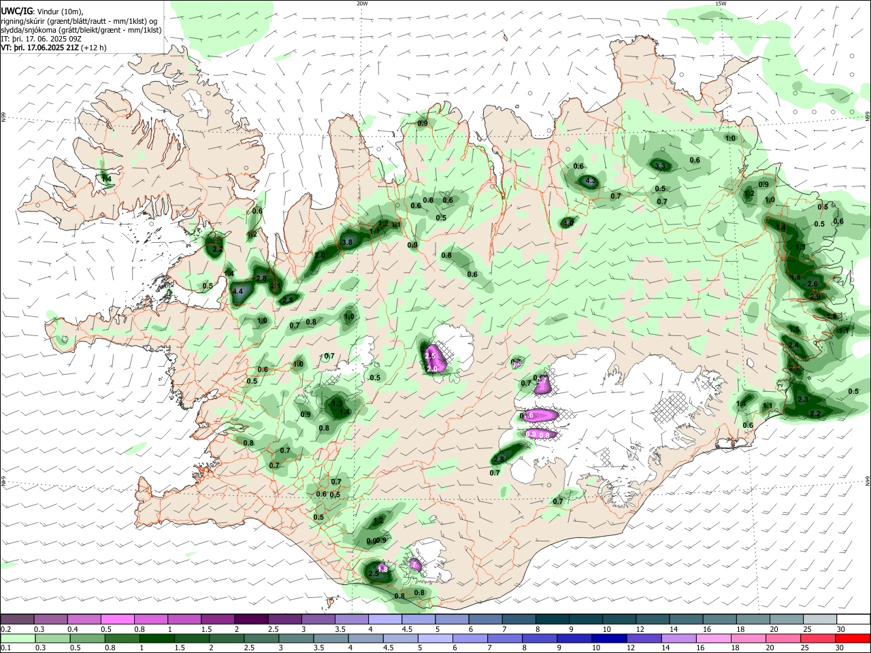Click the initial time line 'IT: þri. 17. 06. 2025 09Z'

click(x=41, y=39)
